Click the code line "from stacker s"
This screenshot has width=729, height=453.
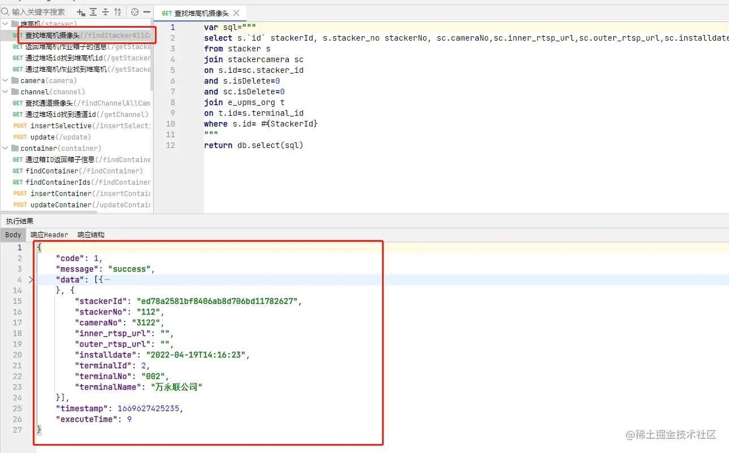[x=237, y=49]
